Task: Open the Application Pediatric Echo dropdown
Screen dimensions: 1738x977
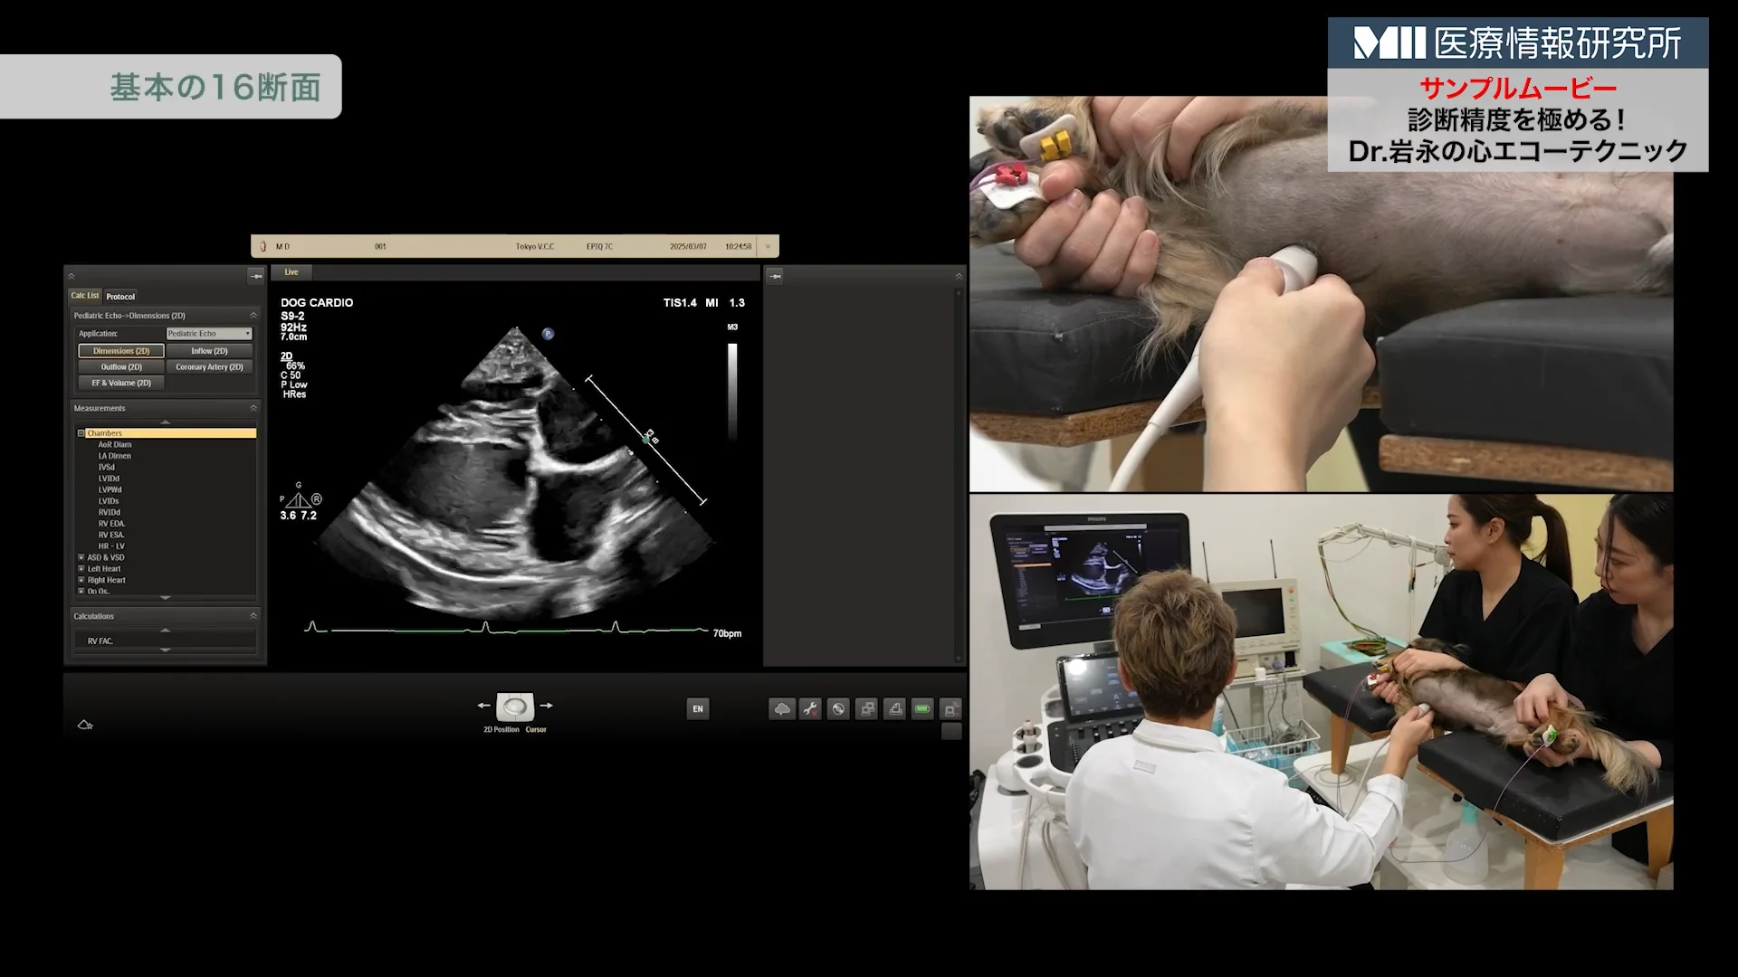Action: (209, 334)
